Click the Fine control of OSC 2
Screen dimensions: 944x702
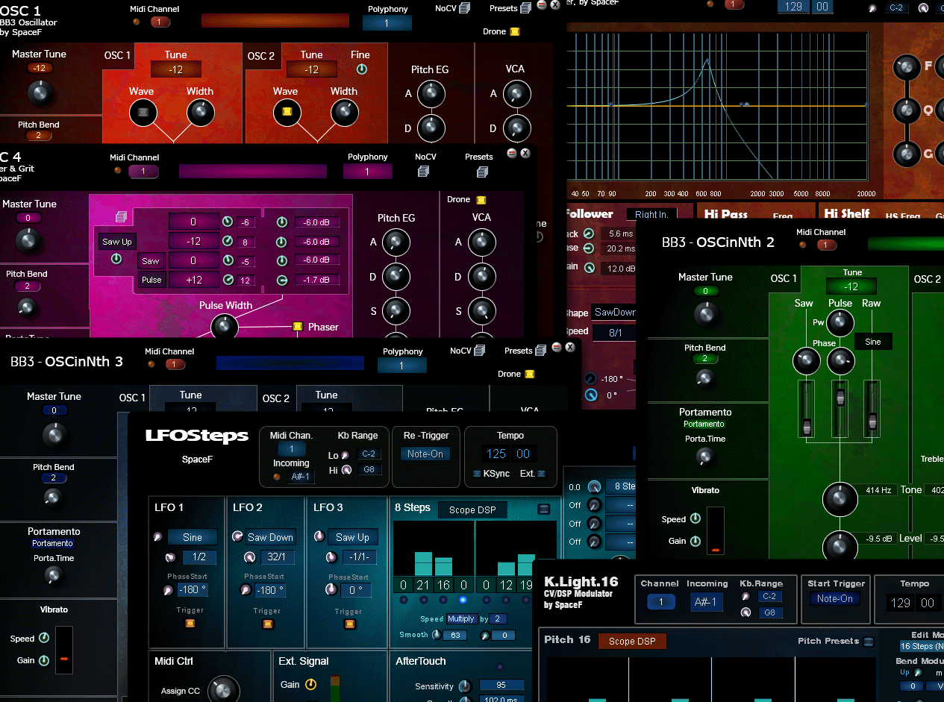(362, 69)
